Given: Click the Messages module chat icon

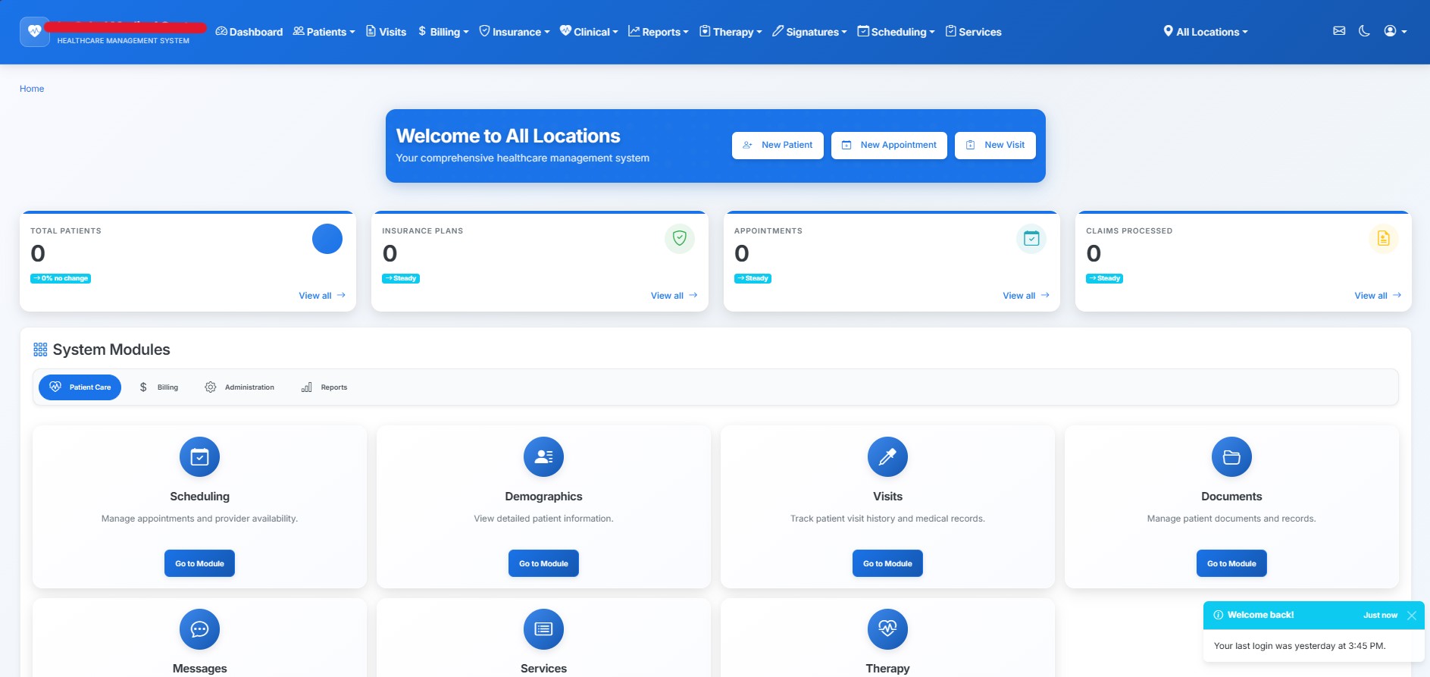Looking at the screenshot, I should click(x=199, y=629).
